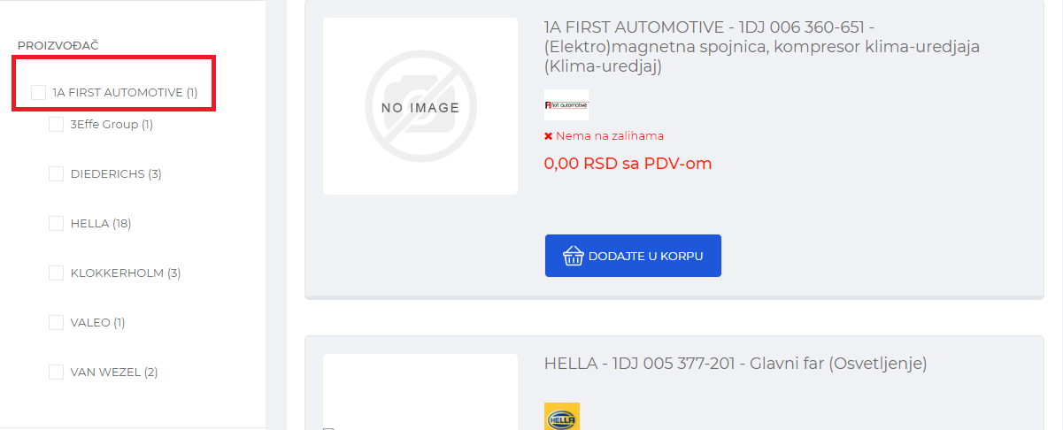
Task: Click the '0,00 RSD sa PDV-om' price
Action: [x=628, y=164]
